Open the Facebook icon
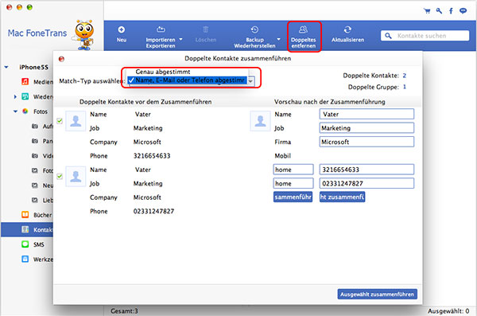The width and height of the screenshot is (477, 316). [451, 11]
